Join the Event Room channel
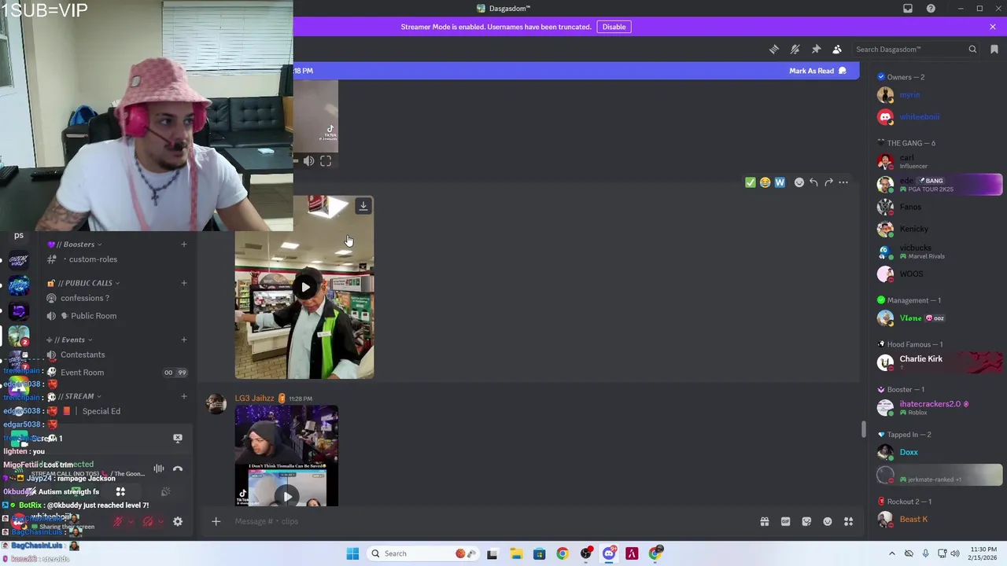The image size is (1007, 566). (116, 373)
